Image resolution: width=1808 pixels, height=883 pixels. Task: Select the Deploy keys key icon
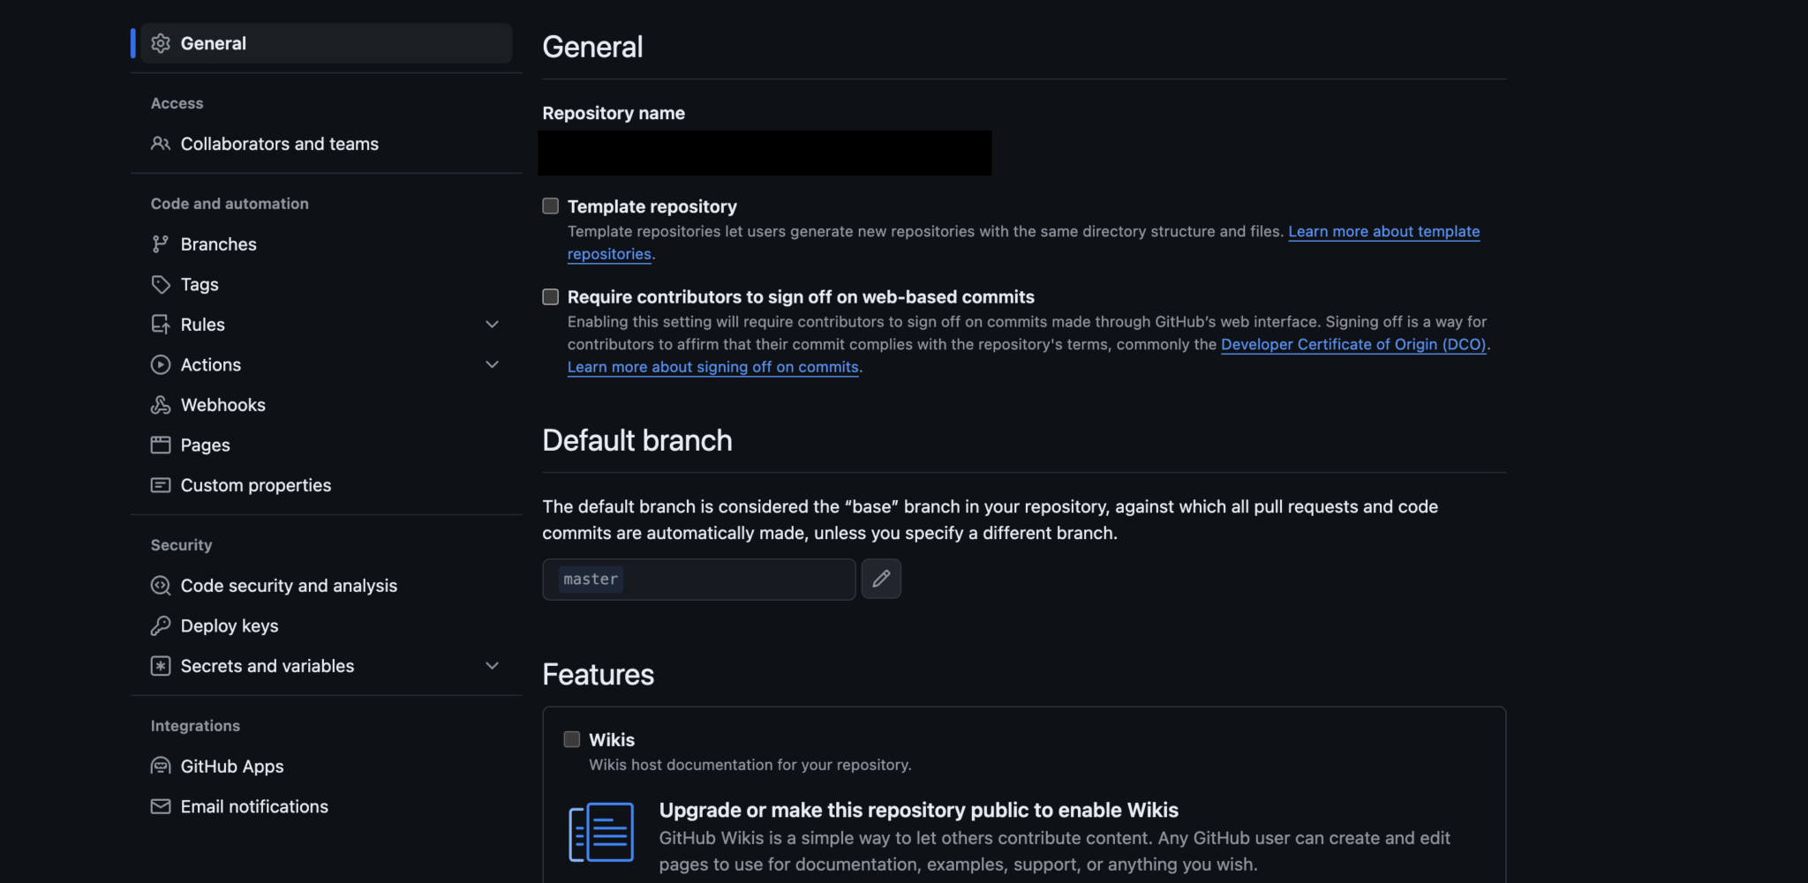(x=161, y=625)
